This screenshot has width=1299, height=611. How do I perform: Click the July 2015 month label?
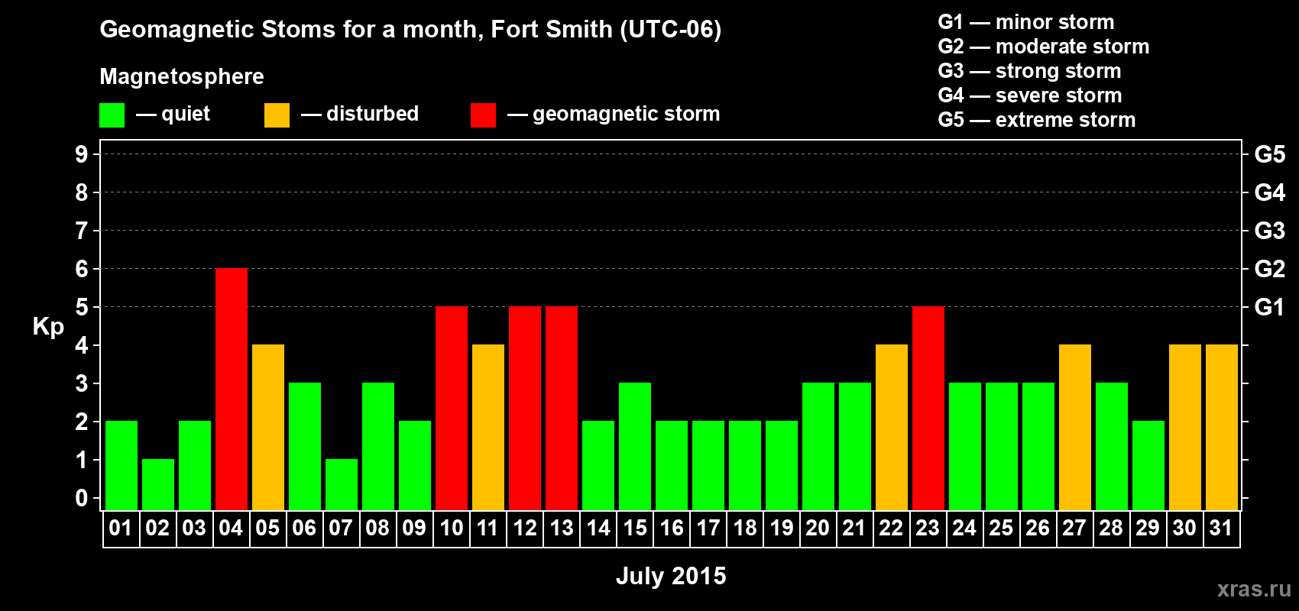click(671, 576)
